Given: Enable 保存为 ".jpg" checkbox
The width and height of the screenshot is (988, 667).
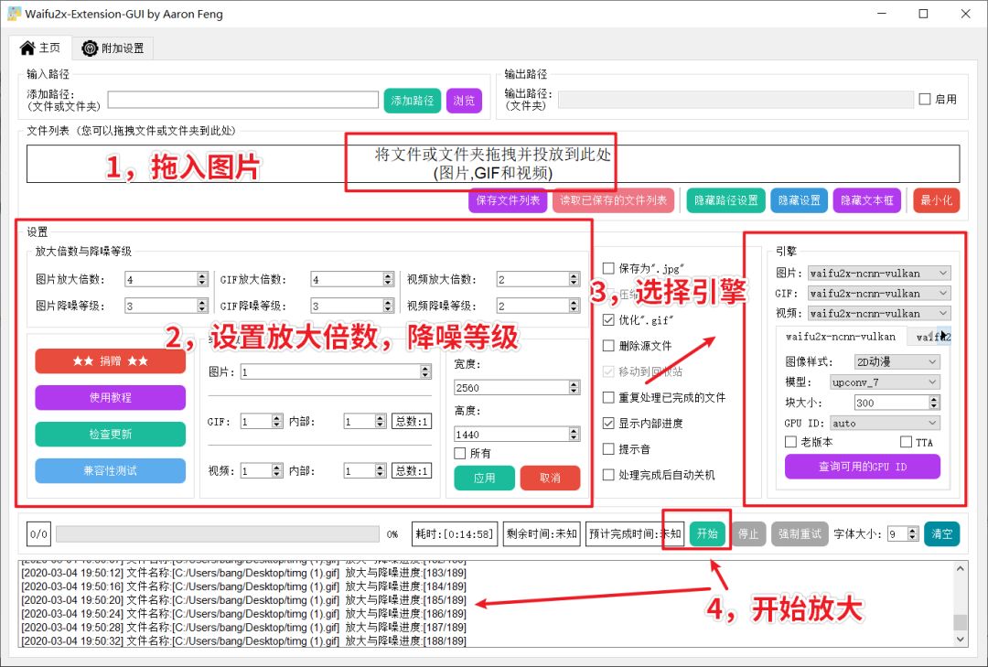Looking at the screenshot, I should click(x=608, y=269).
